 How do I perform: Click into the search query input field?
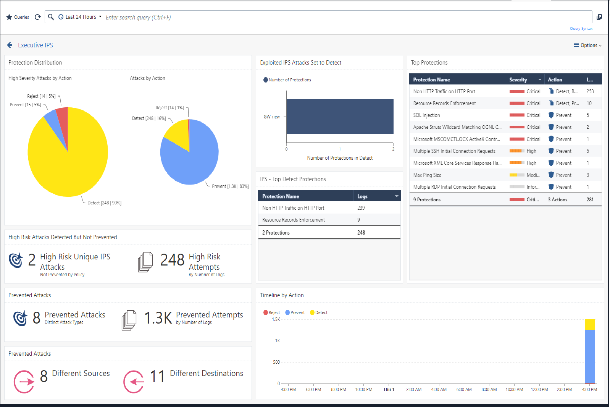305,17
